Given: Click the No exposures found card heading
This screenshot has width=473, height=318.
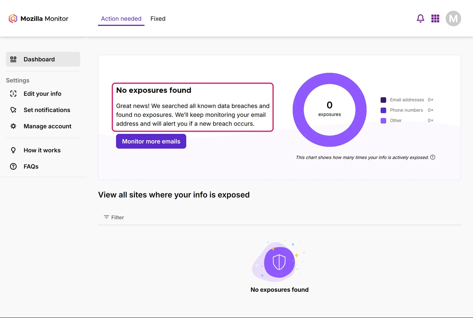Looking at the screenshot, I should [154, 90].
